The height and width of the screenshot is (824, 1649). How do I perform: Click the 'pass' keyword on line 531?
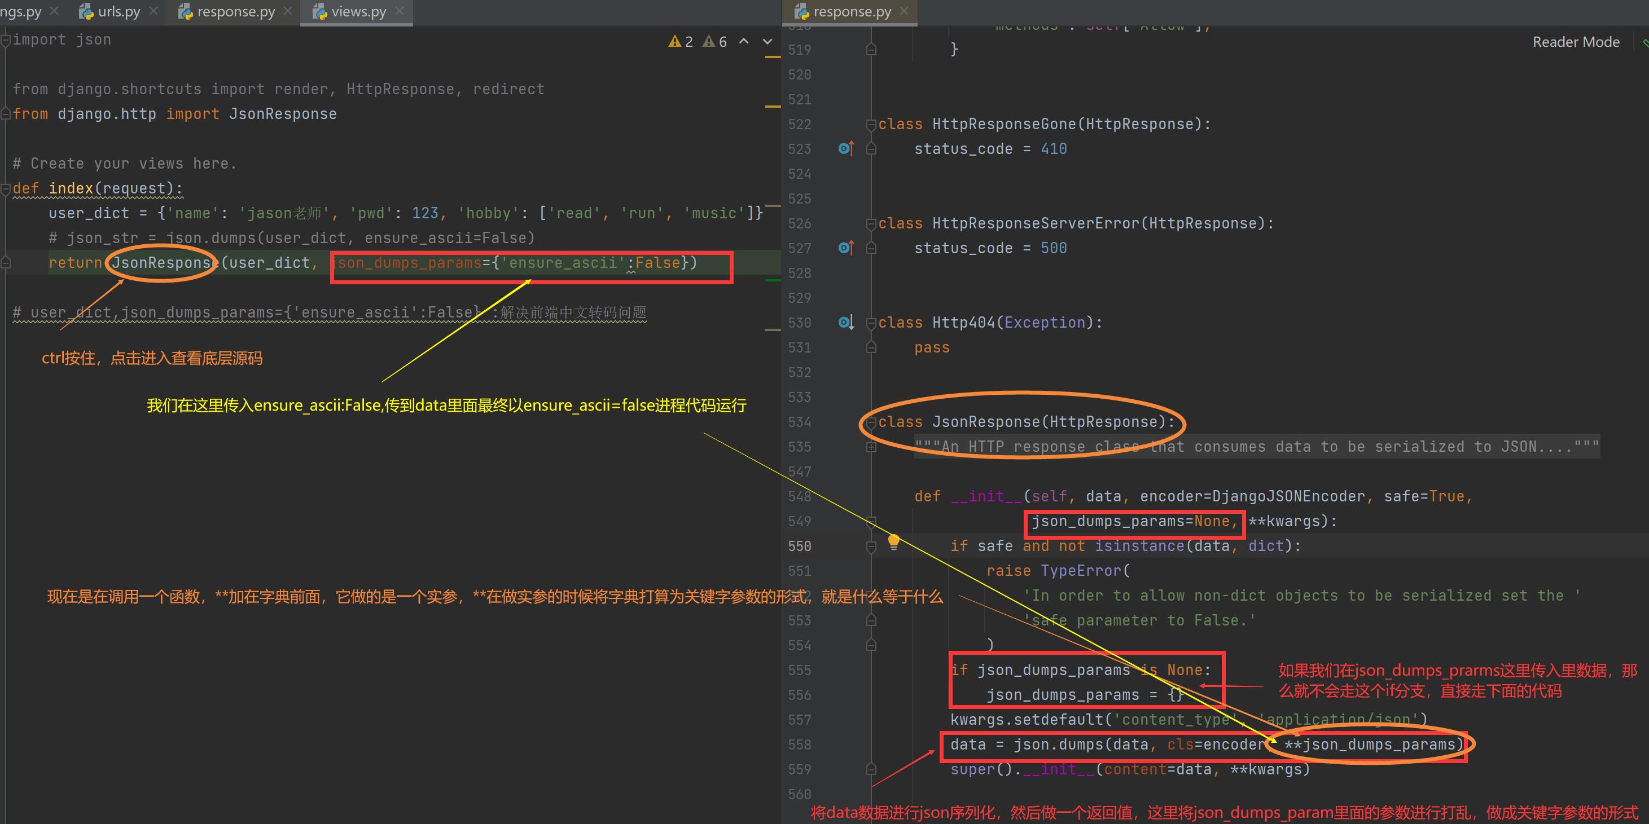932,347
